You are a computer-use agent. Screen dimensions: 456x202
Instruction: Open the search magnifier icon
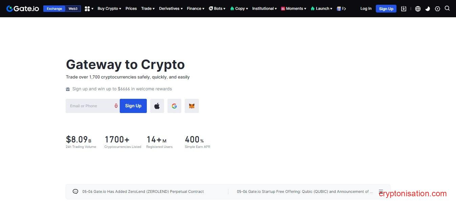point(447,8)
